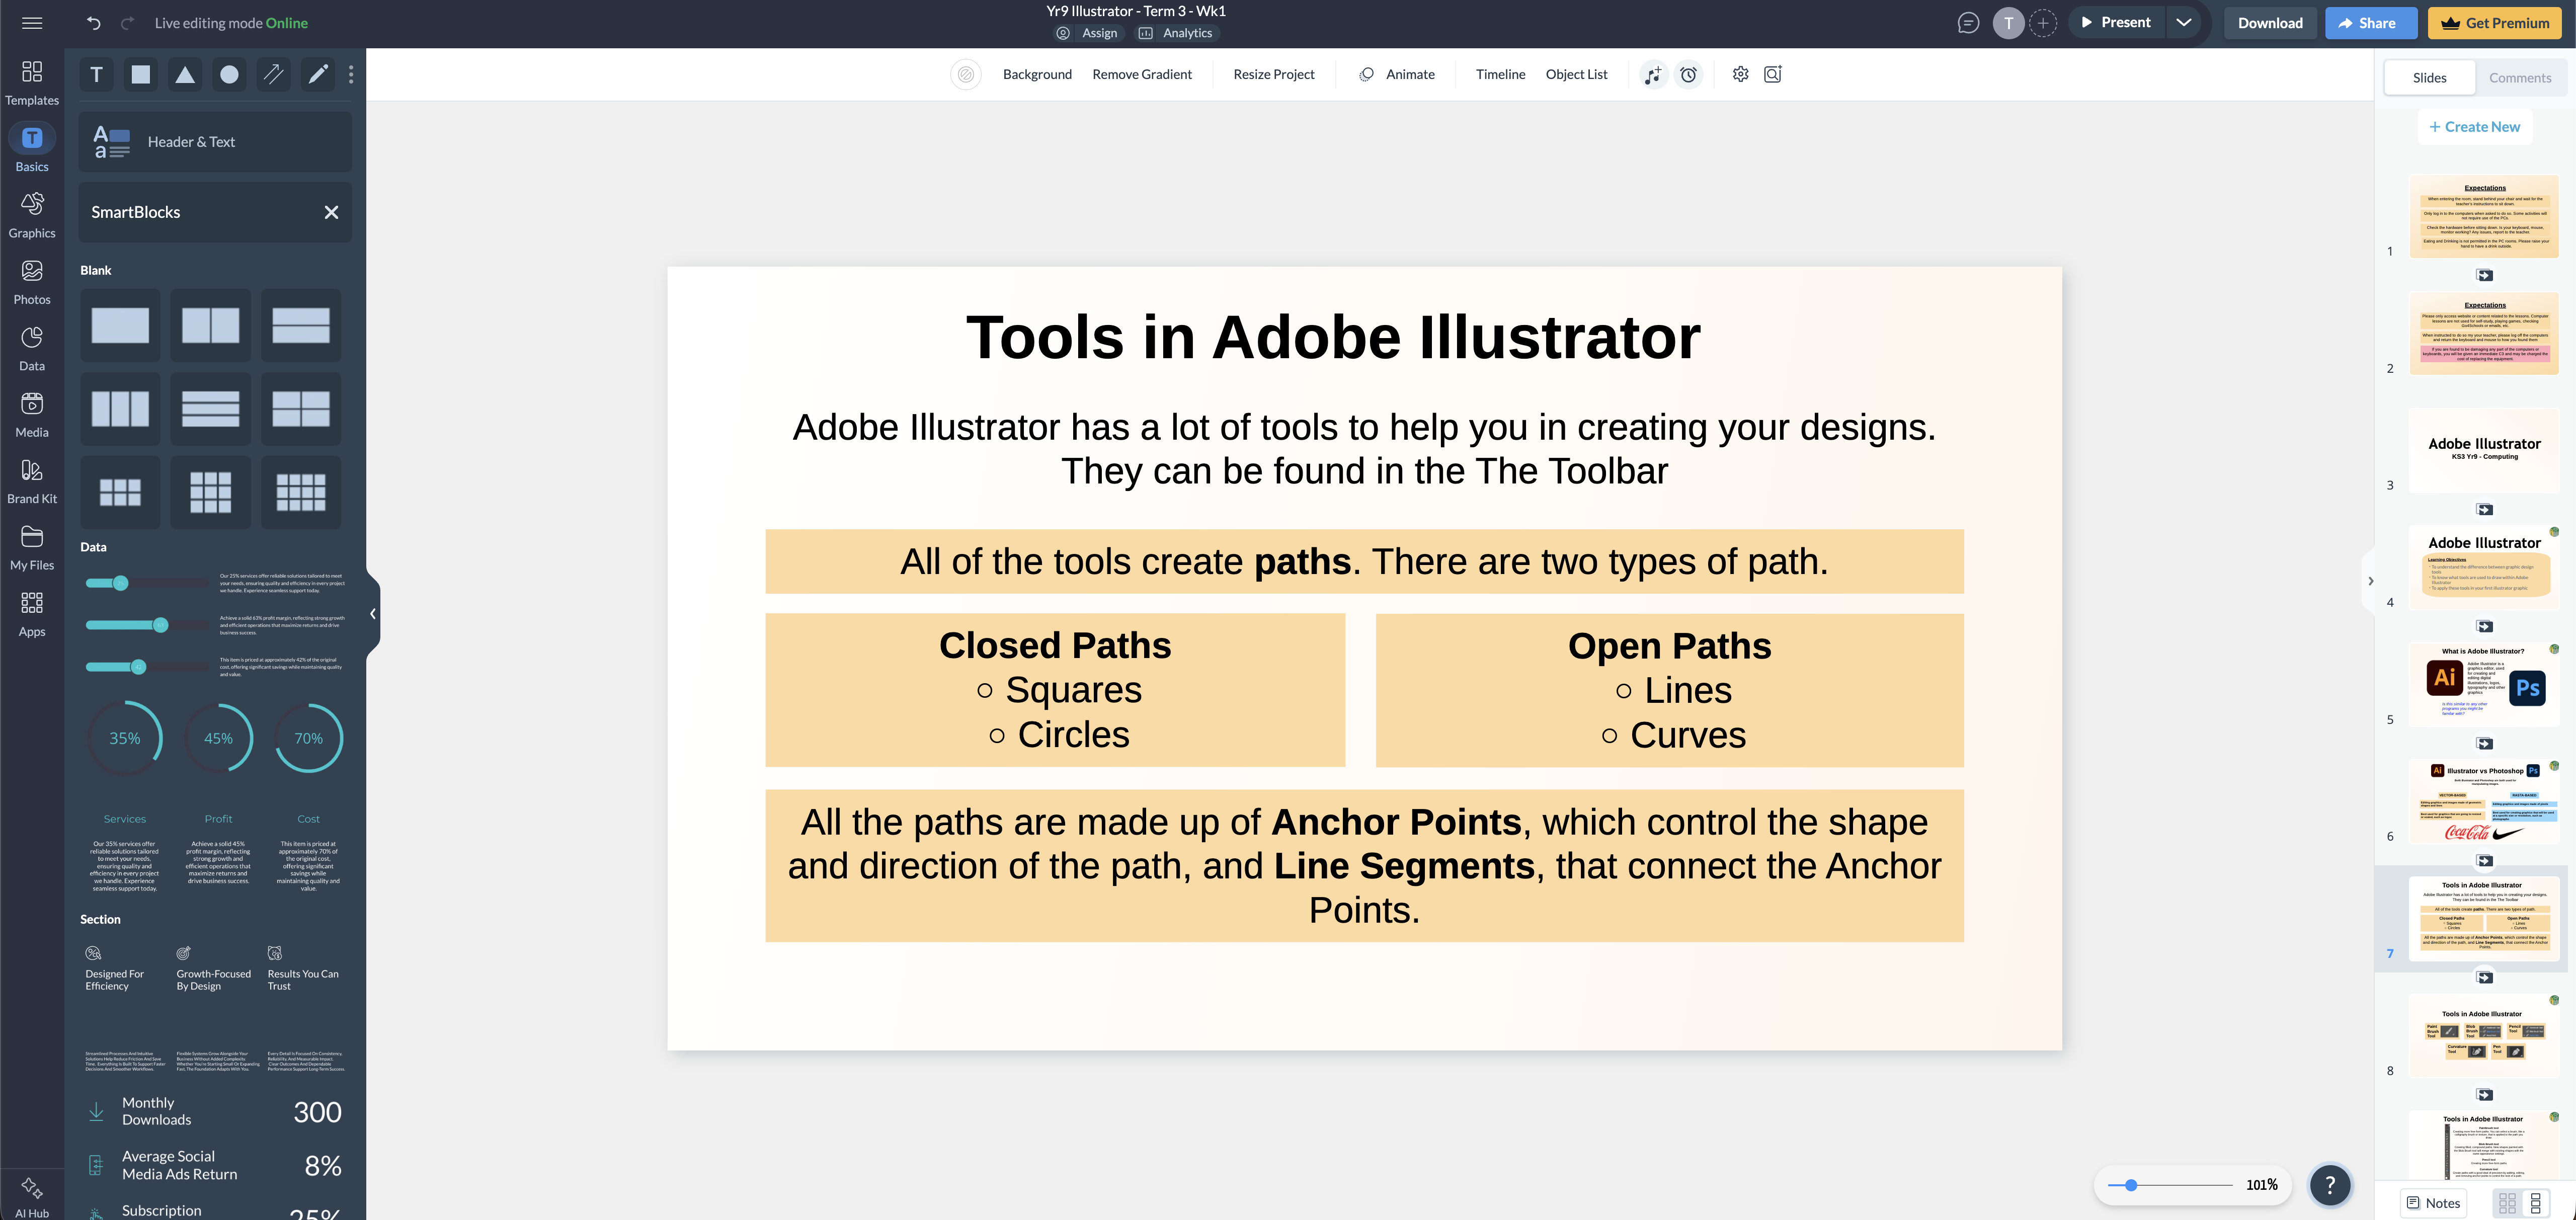Select the slider data SmartBlock
The height and width of the screenshot is (1220, 2576).
[x=215, y=625]
